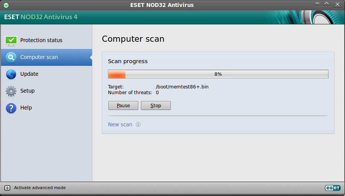Maximize the ESET NOD32 window

327,3
